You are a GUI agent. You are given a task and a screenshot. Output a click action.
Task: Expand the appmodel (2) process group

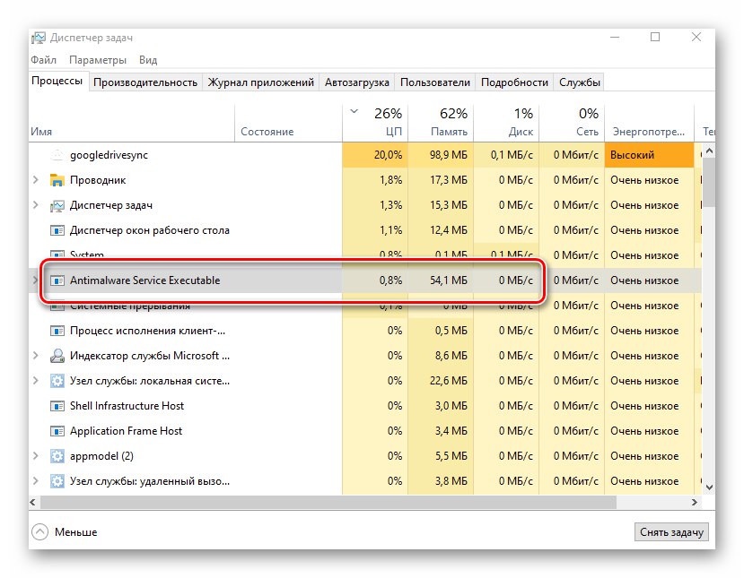[36, 456]
